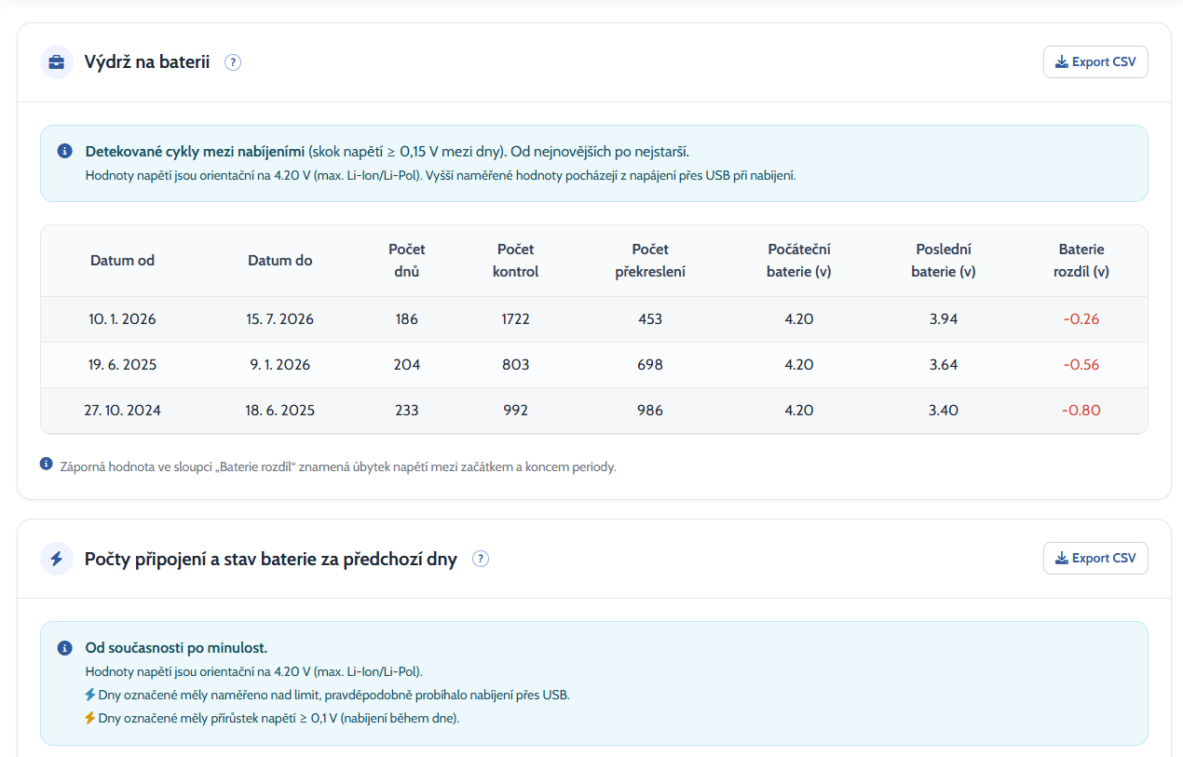Click the checks count 803

515,365
